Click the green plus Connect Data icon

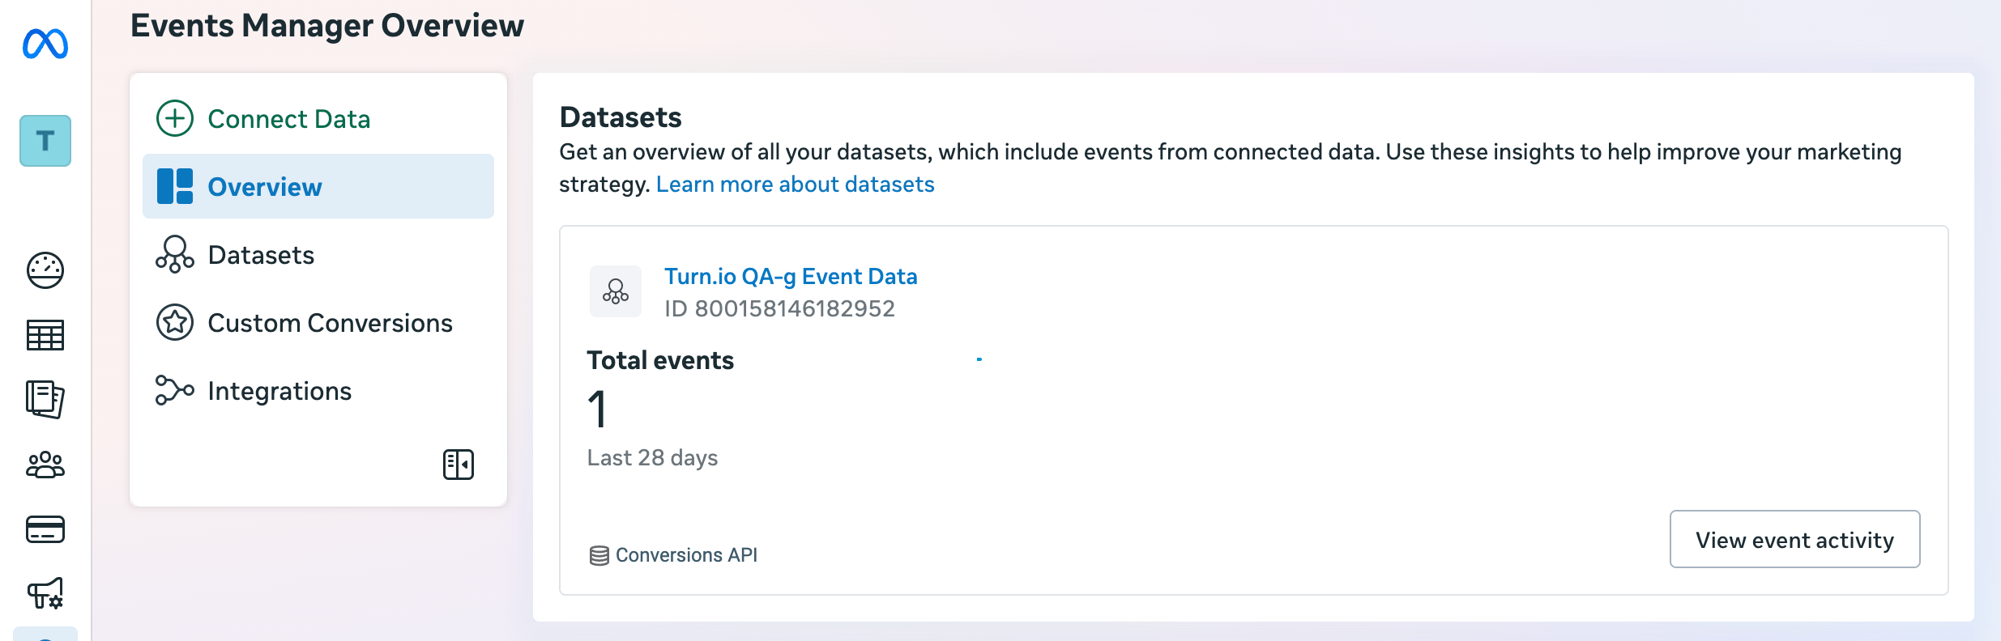coord(175,118)
